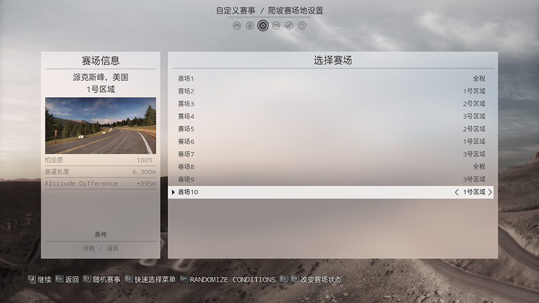Click the Pikes Peak road preview thumbnail
This screenshot has width=539, height=303.
(100, 125)
